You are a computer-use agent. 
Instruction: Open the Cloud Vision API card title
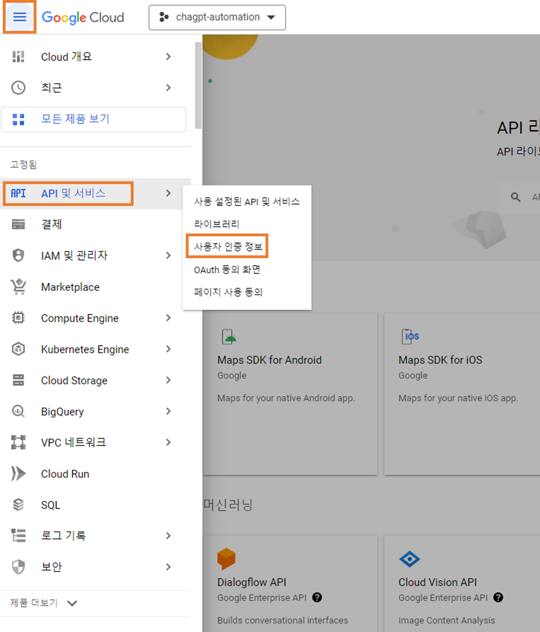pyautogui.click(x=437, y=582)
